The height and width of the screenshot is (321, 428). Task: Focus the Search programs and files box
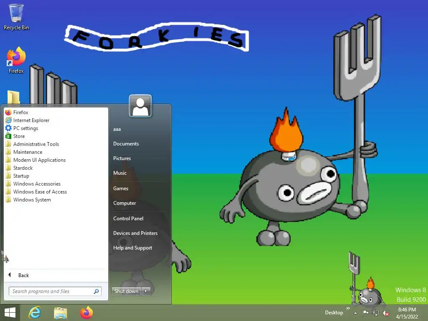(x=55, y=291)
